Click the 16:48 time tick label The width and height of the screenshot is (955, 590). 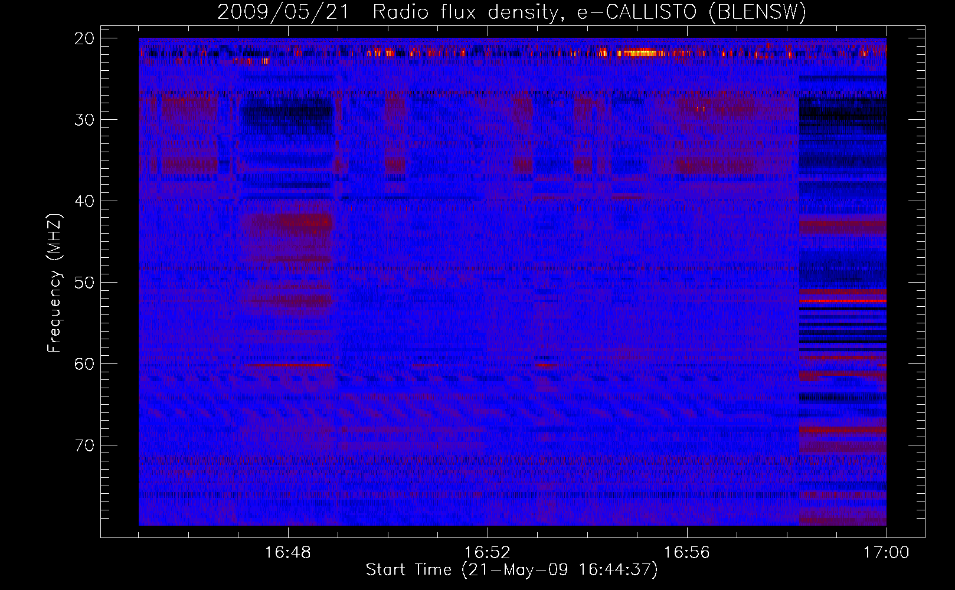(288, 552)
